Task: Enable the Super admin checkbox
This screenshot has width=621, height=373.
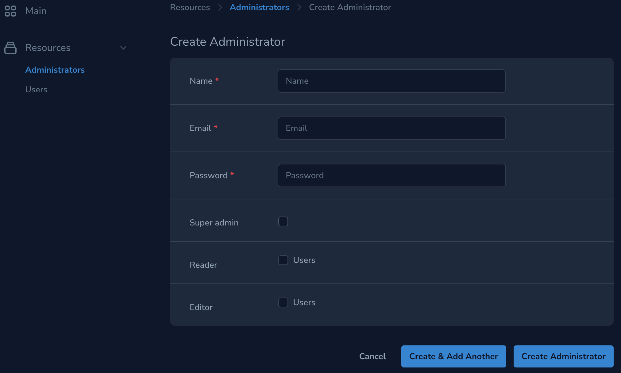Action: [x=283, y=221]
